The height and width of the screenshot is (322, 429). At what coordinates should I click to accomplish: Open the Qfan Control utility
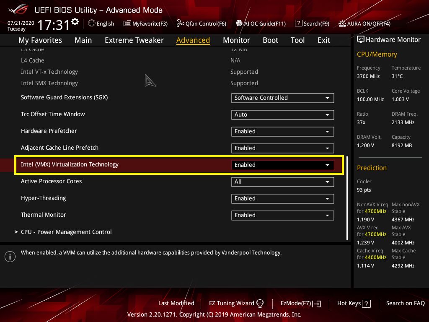click(x=202, y=23)
